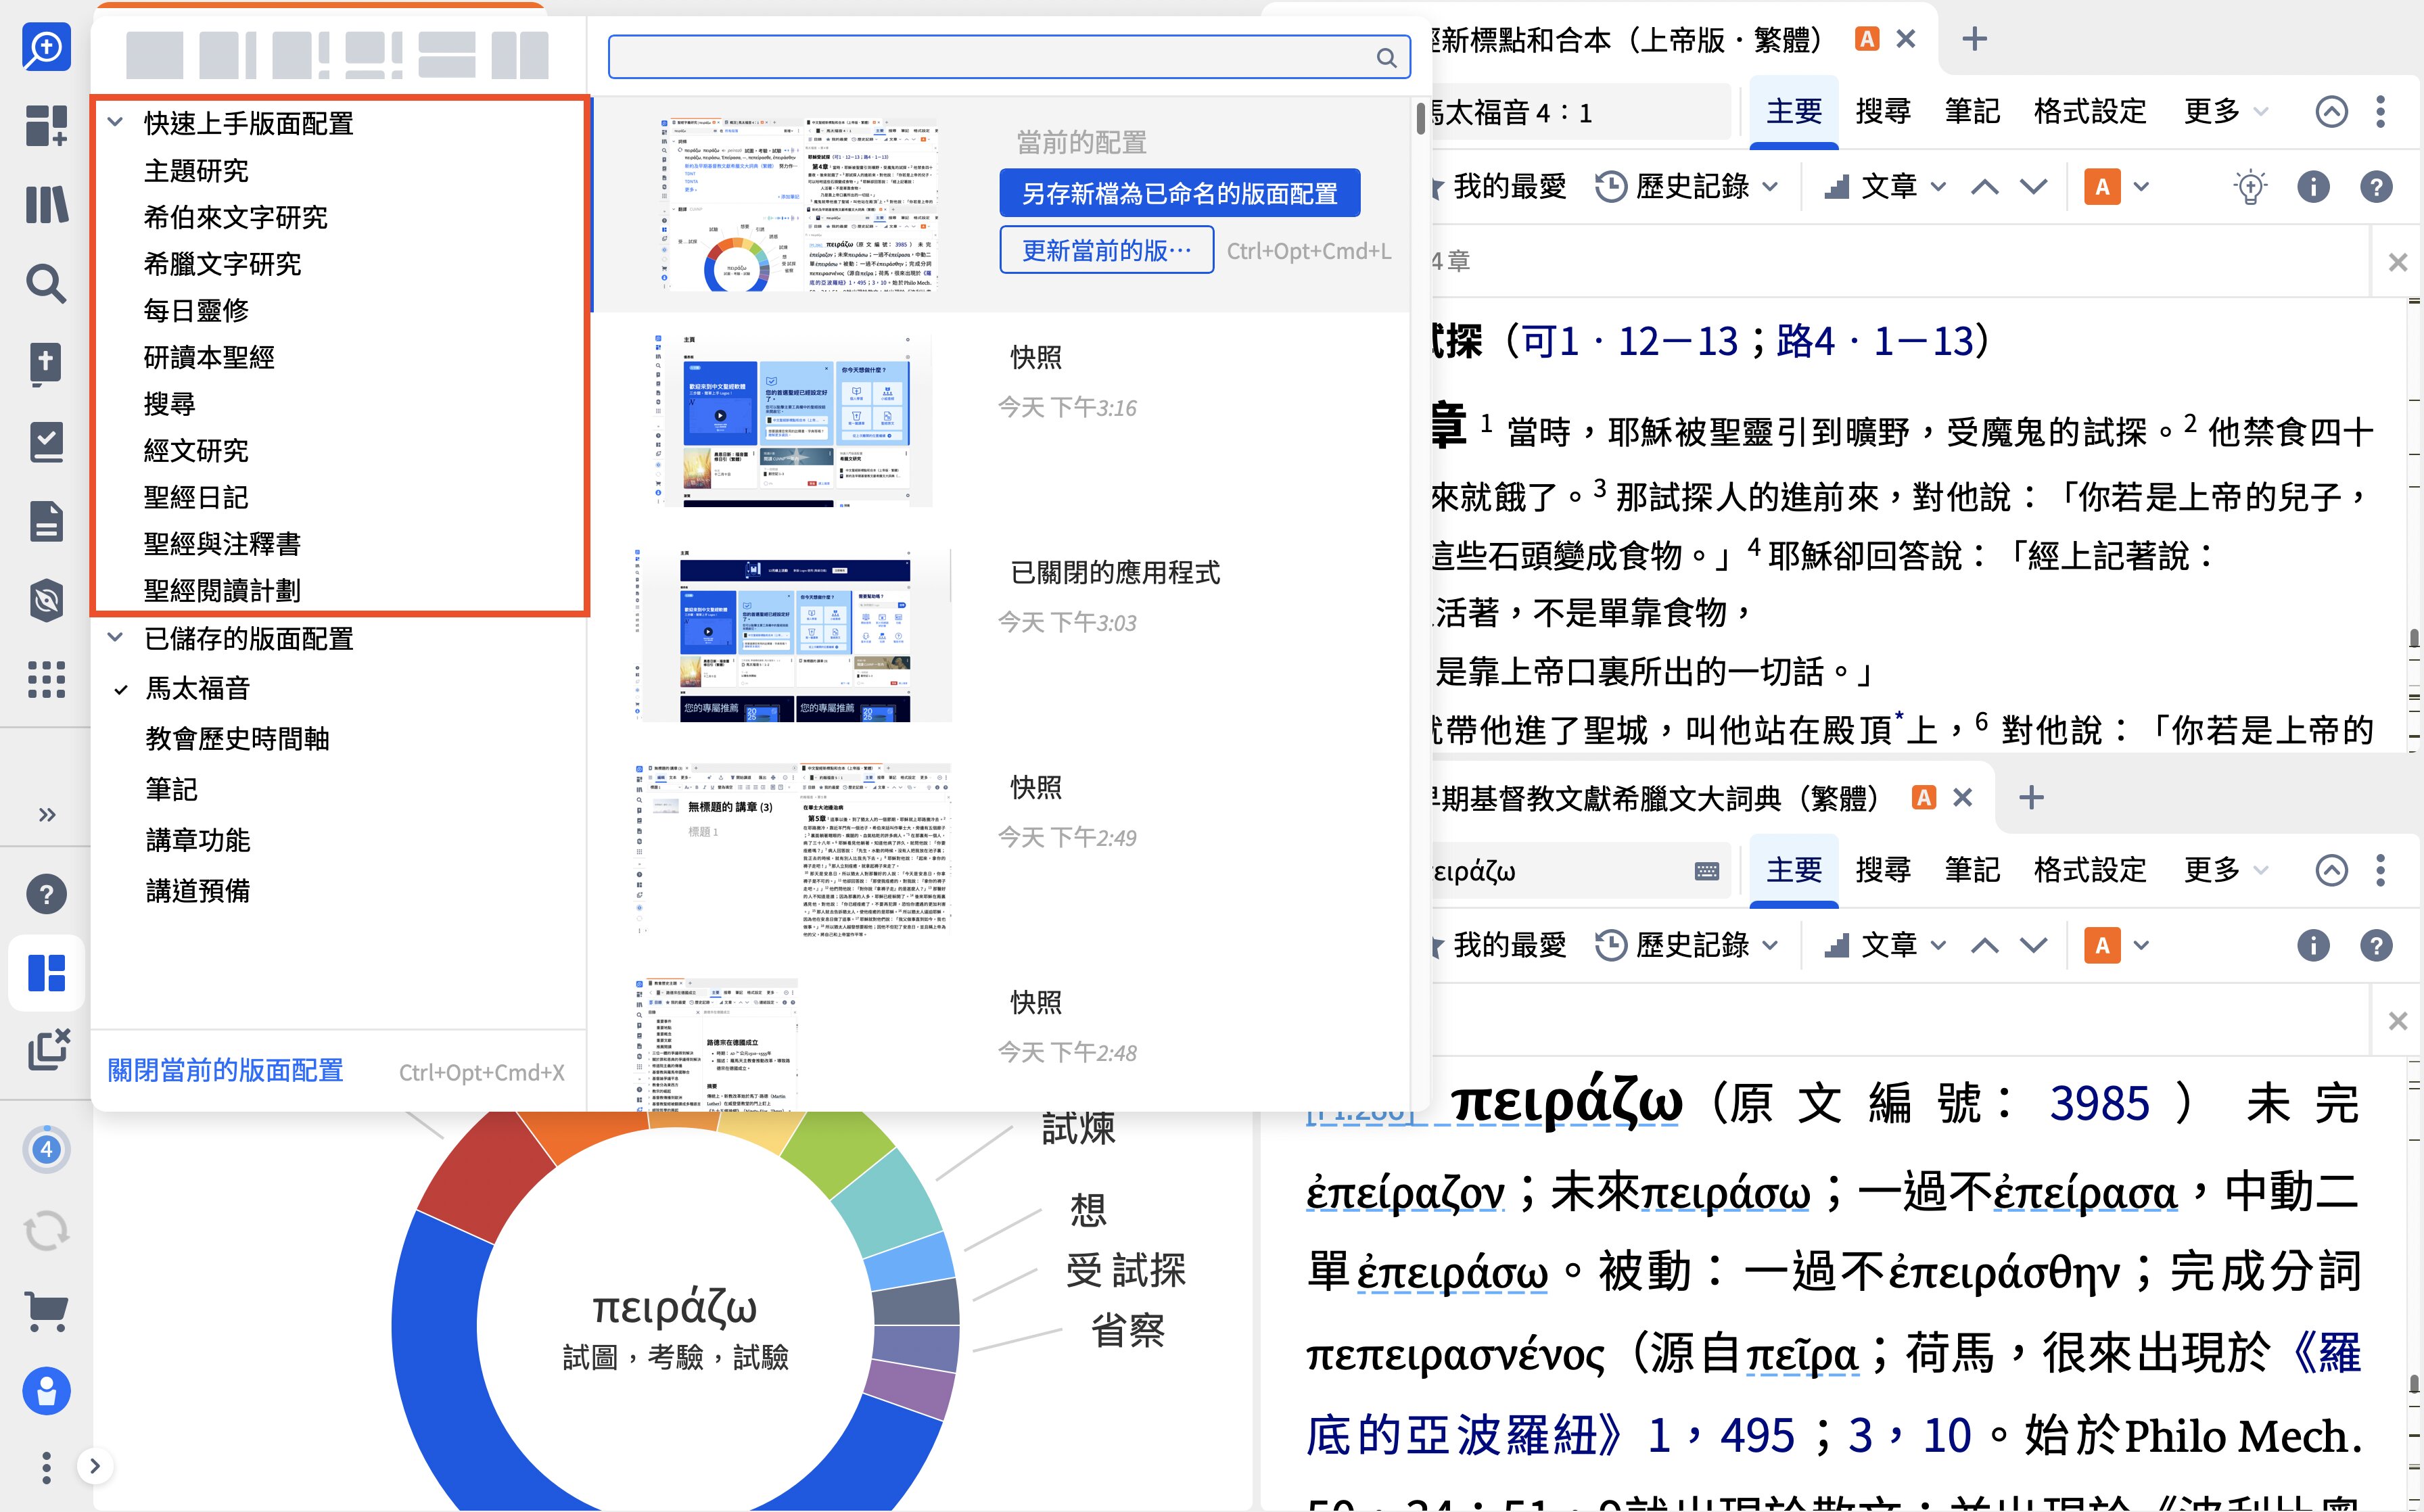Screen dimensions: 2424x1512
Task: Switch to 主要 tab in lexicon panel
Action: pyautogui.click(x=1794, y=870)
